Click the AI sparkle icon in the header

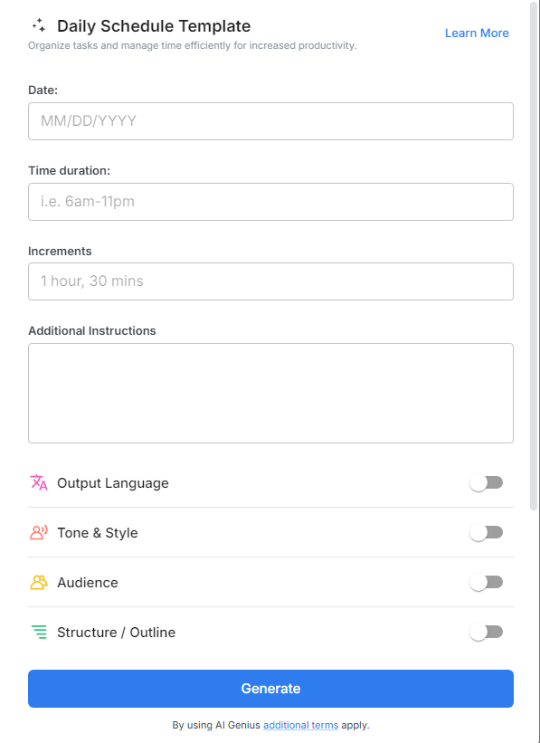38,26
